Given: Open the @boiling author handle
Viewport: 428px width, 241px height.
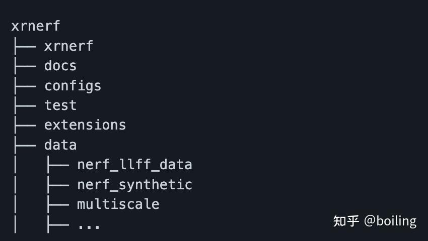Looking at the screenshot, I should click(x=390, y=221).
